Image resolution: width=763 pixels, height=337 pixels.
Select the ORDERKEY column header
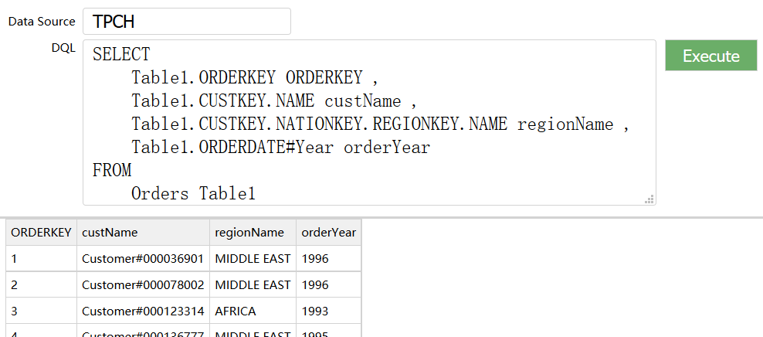coord(42,232)
